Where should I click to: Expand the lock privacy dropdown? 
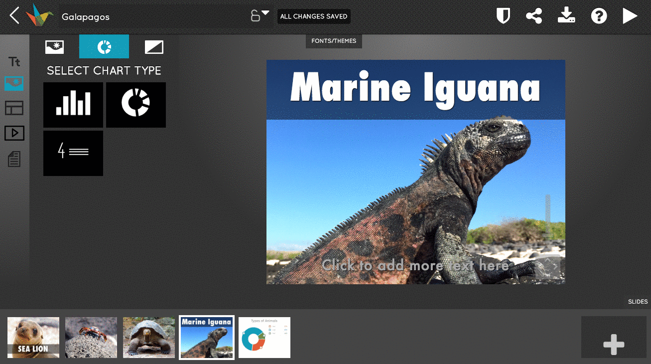click(x=260, y=15)
